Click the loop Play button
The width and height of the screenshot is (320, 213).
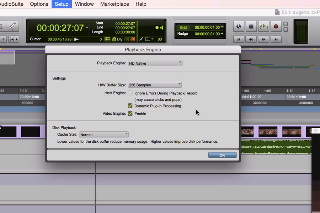263,26
